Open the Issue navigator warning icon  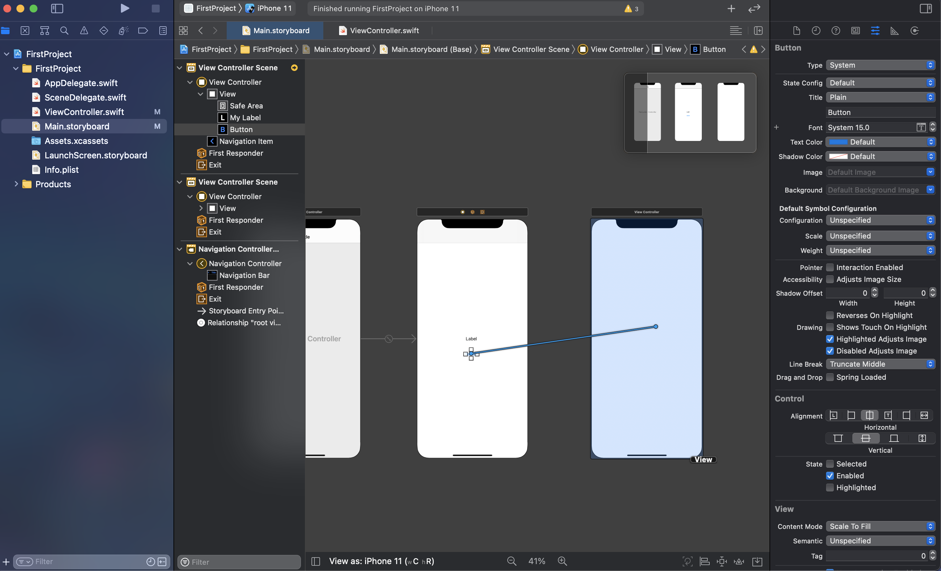(x=84, y=31)
